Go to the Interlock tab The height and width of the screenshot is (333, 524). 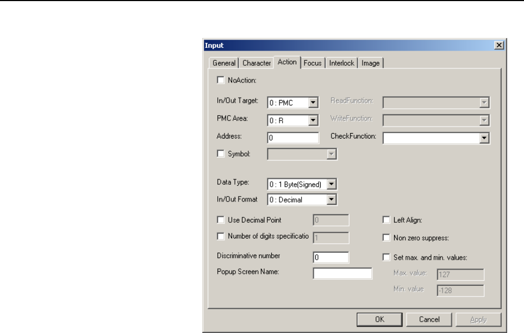click(341, 63)
